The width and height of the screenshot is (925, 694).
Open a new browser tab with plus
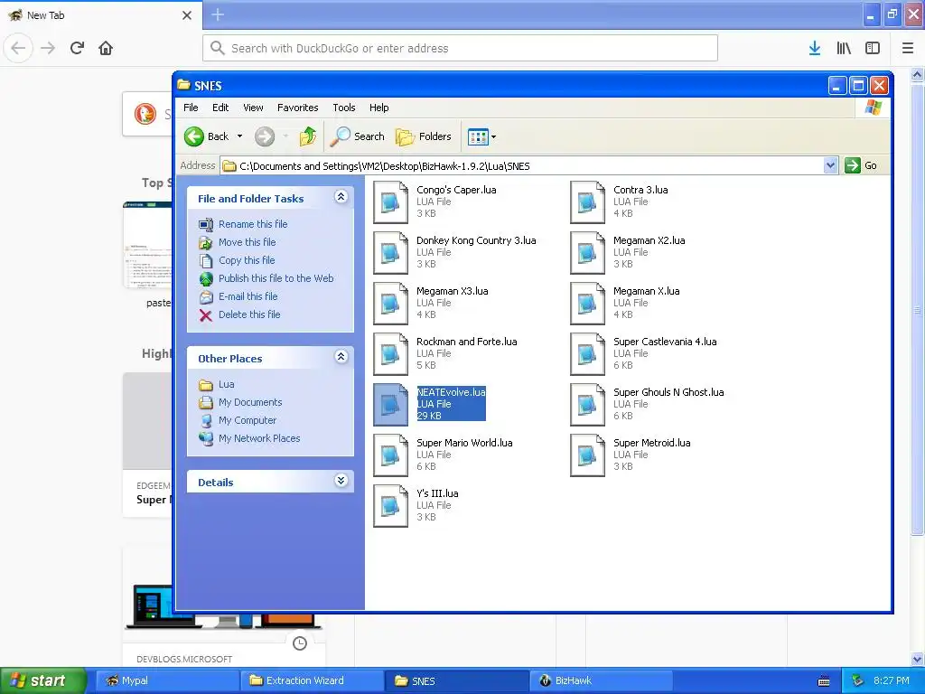pyautogui.click(x=218, y=14)
